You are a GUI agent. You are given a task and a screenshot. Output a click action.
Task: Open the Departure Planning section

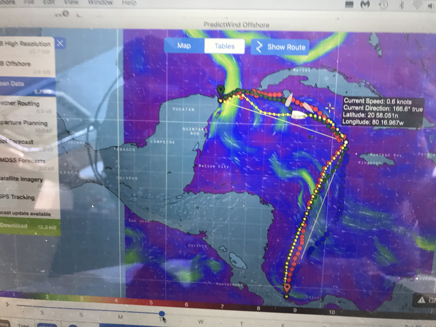(x=24, y=123)
